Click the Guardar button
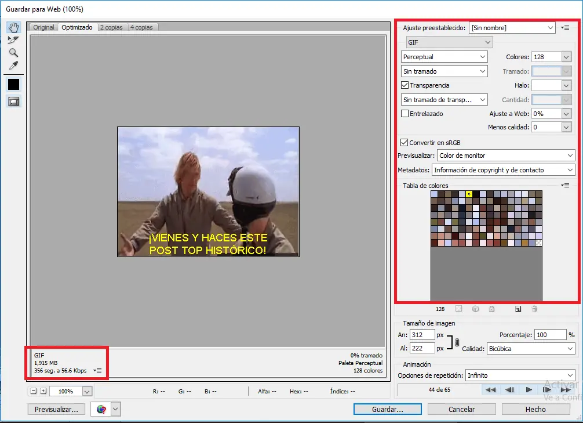This screenshot has width=583, height=423. [387, 409]
